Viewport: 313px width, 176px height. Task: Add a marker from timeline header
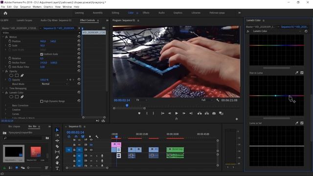point(90,137)
